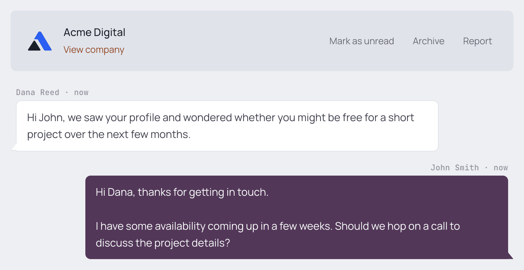Viewport: 524px width, 270px height.
Task: Click the "I have some availability" paragraph
Action: tap(278, 234)
